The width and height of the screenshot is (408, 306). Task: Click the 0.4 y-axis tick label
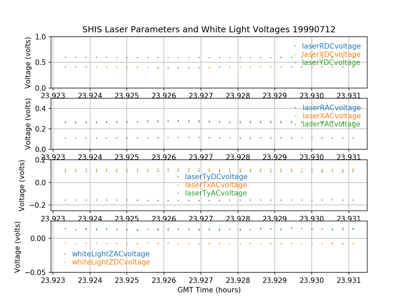click(42, 108)
